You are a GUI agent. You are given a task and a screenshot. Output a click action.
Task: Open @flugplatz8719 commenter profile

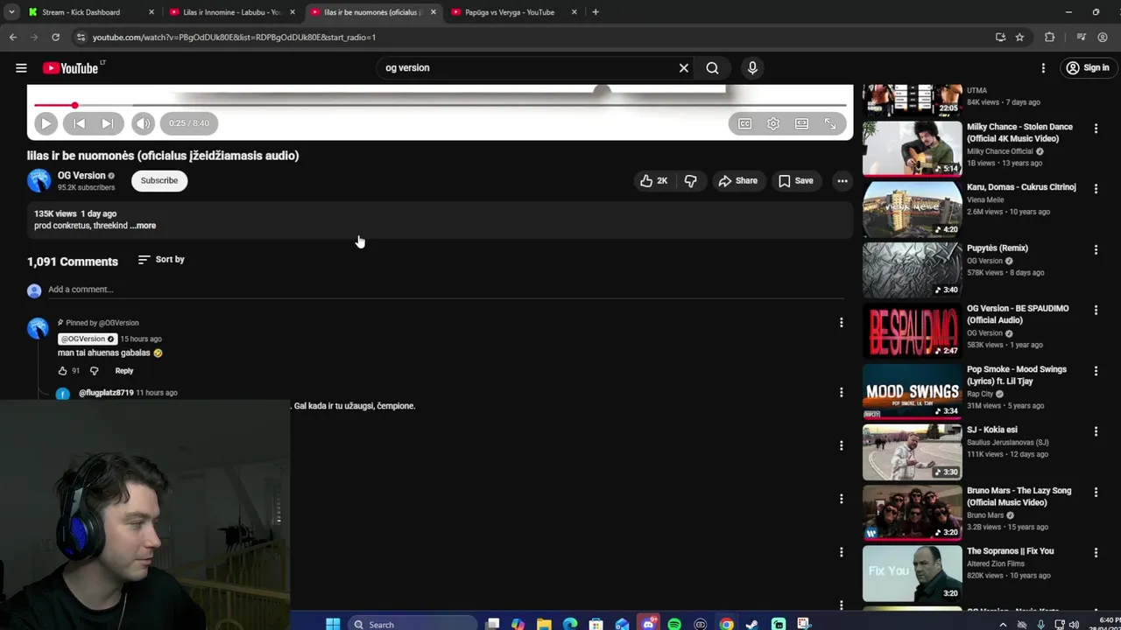click(x=106, y=393)
